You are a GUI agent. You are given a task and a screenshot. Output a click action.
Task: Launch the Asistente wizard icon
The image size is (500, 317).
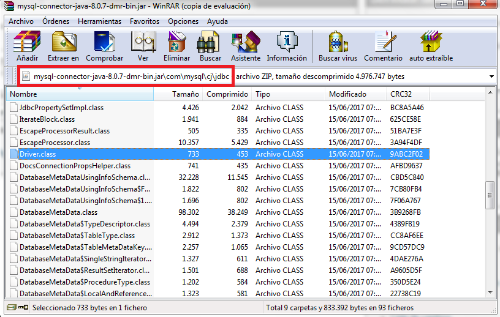246,42
